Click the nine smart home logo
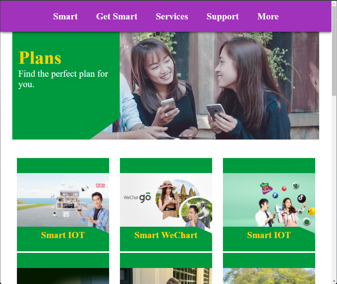This screenshot has height=284, width=337. 100,185
